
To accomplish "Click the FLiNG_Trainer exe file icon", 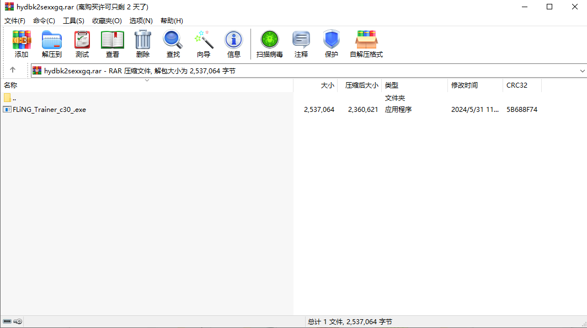I will point(7,110).
